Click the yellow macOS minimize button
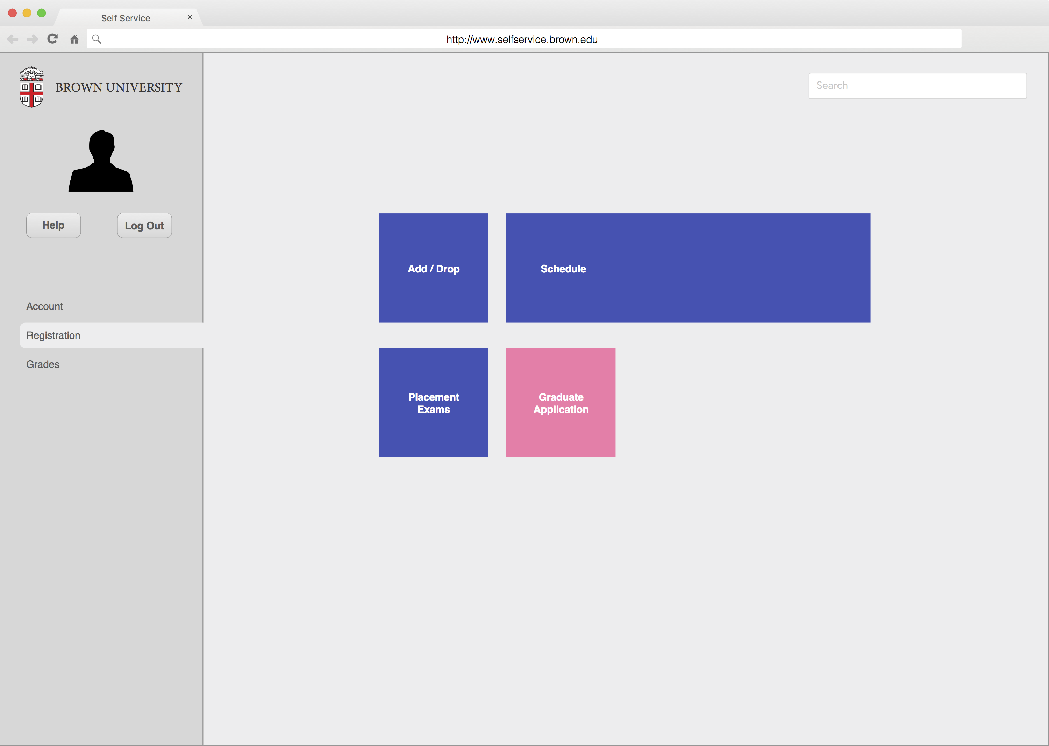 27,13
